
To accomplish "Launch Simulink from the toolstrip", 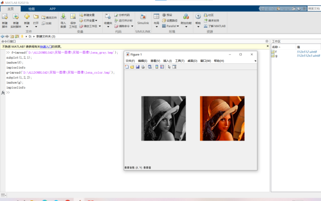I will tap(143, 19).
